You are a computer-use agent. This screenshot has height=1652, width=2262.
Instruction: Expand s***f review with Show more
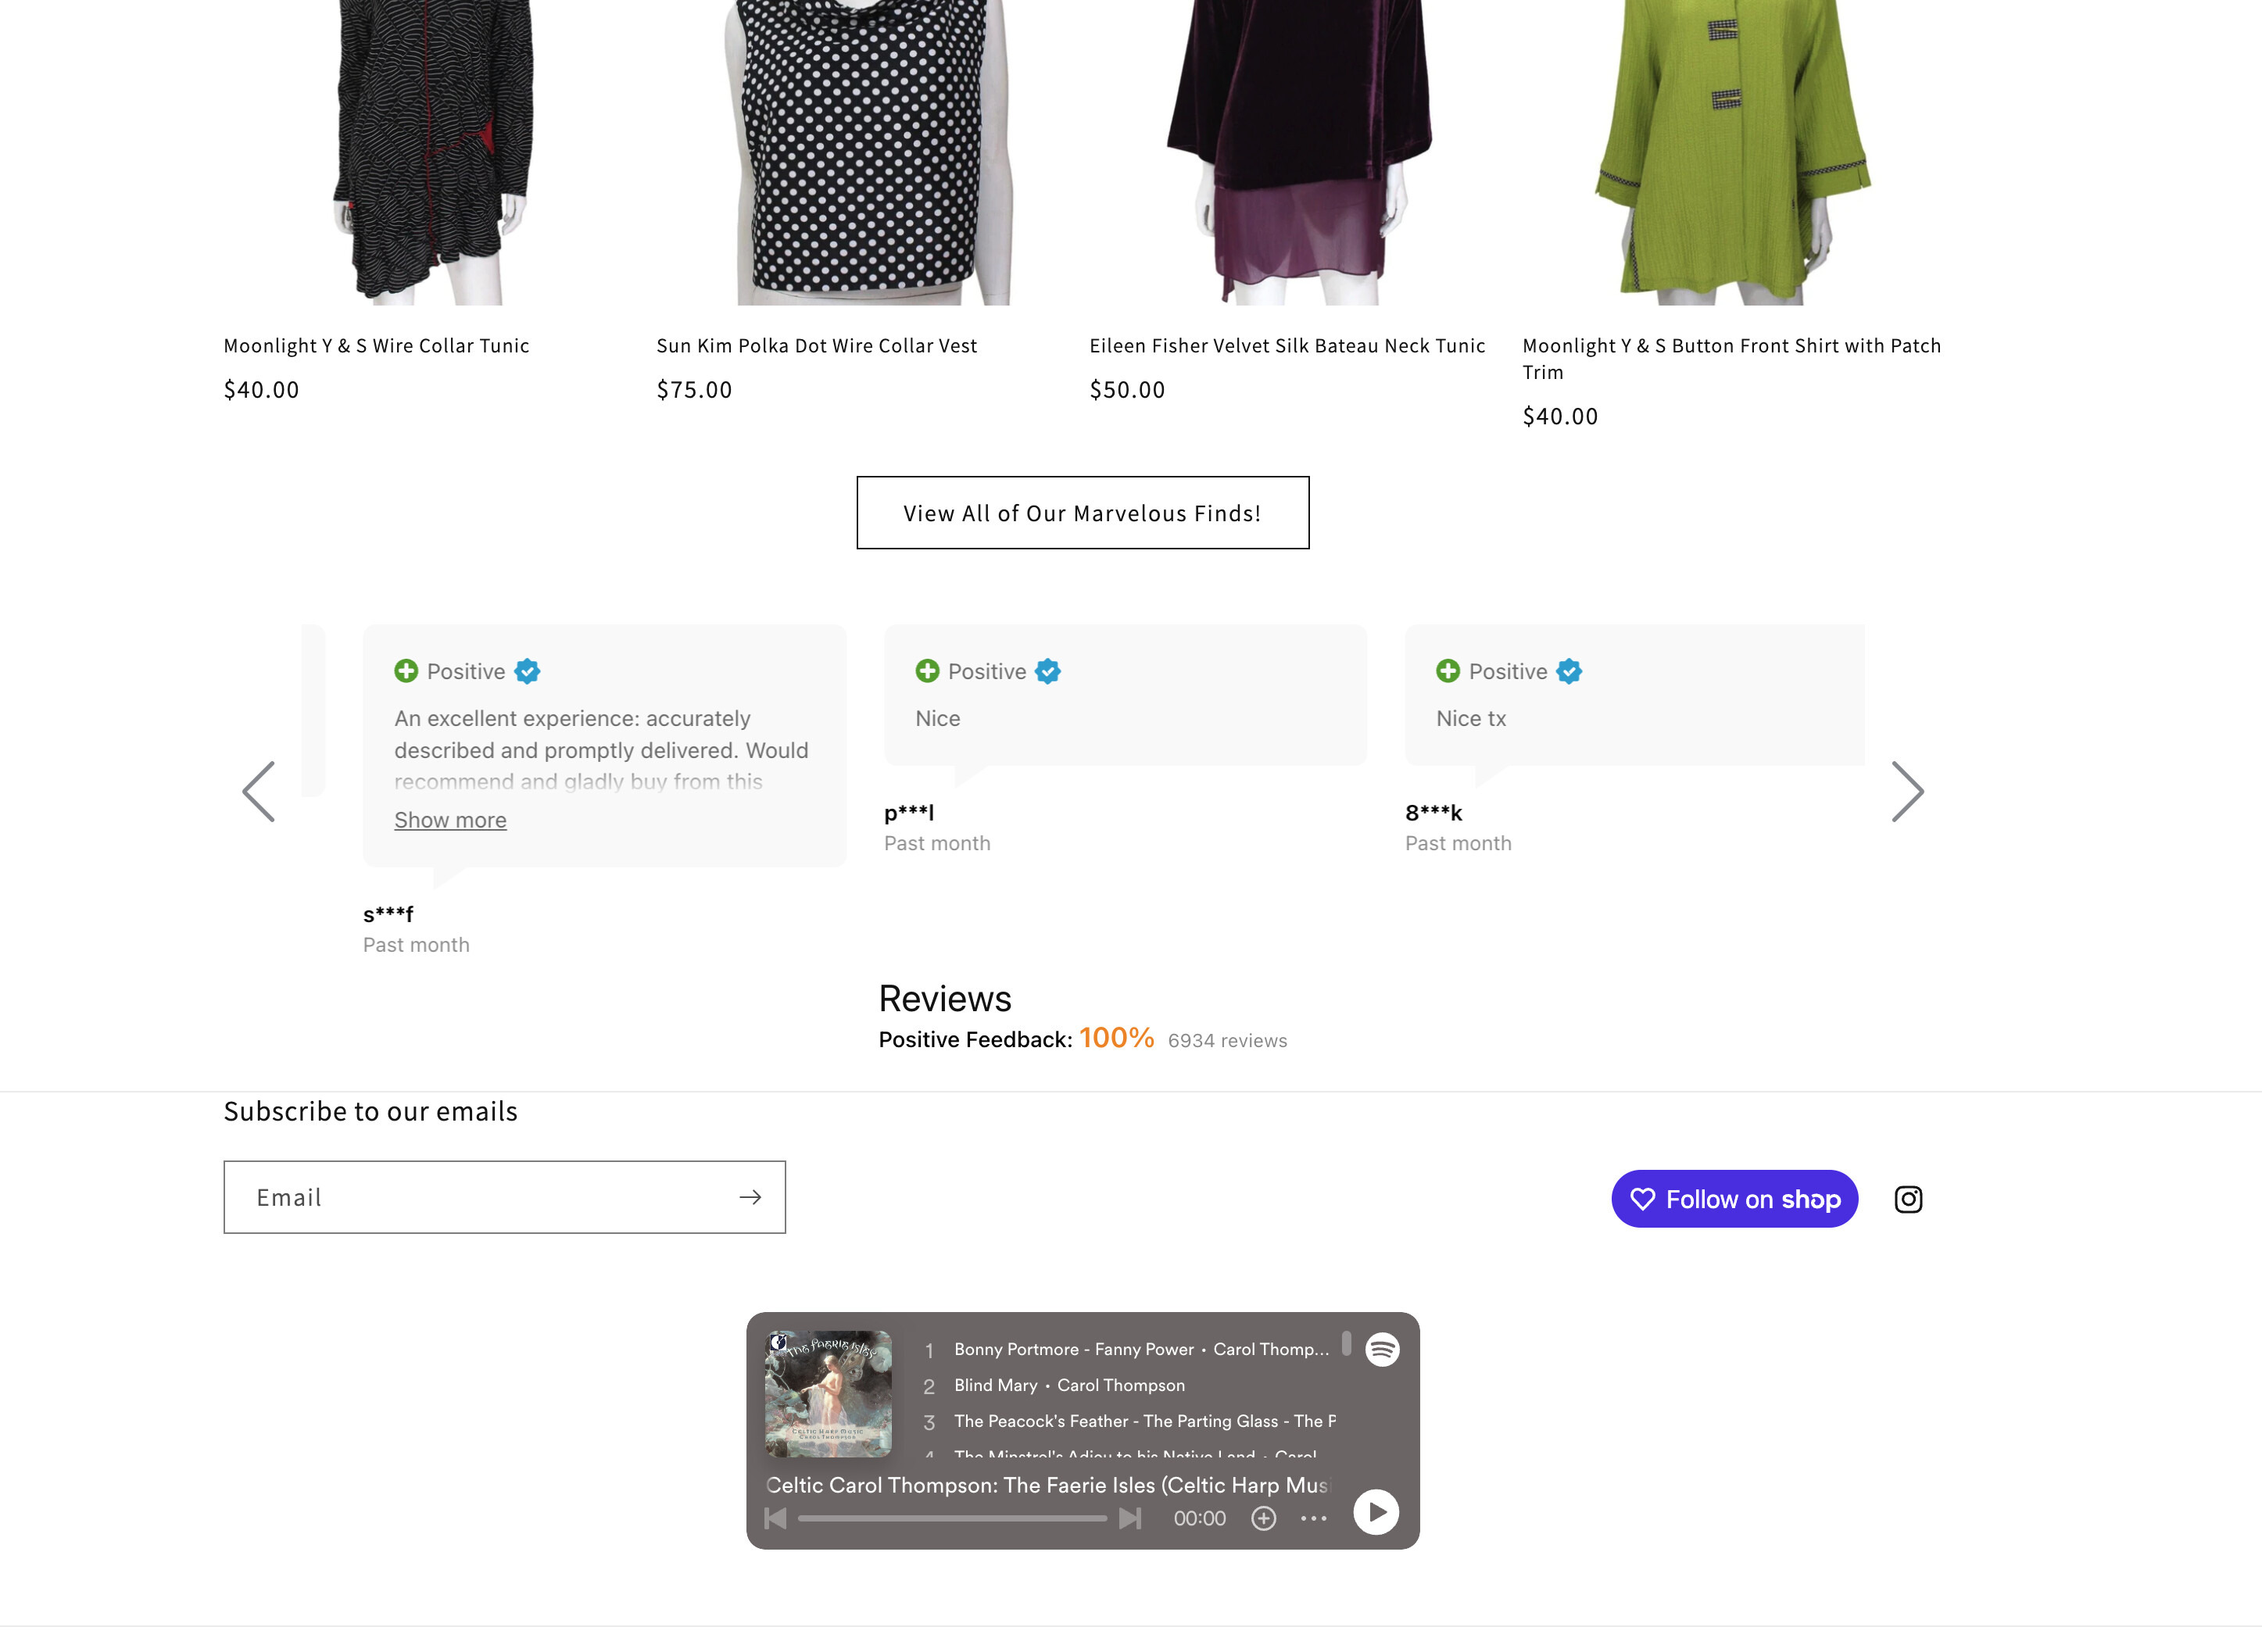pyautogui.click(x=450, y=820)
